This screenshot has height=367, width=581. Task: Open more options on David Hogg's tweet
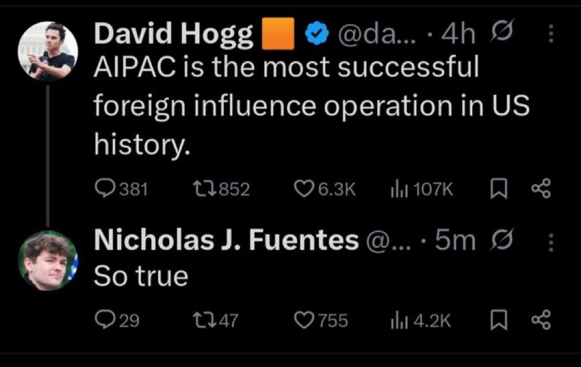551,34
